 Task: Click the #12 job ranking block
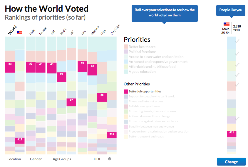(20, 140)
